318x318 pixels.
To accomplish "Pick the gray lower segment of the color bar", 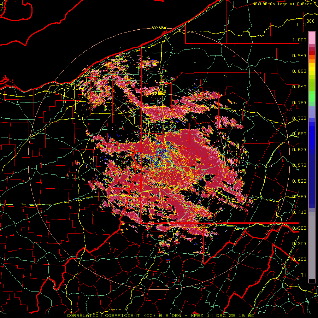I will pos(312,247).
